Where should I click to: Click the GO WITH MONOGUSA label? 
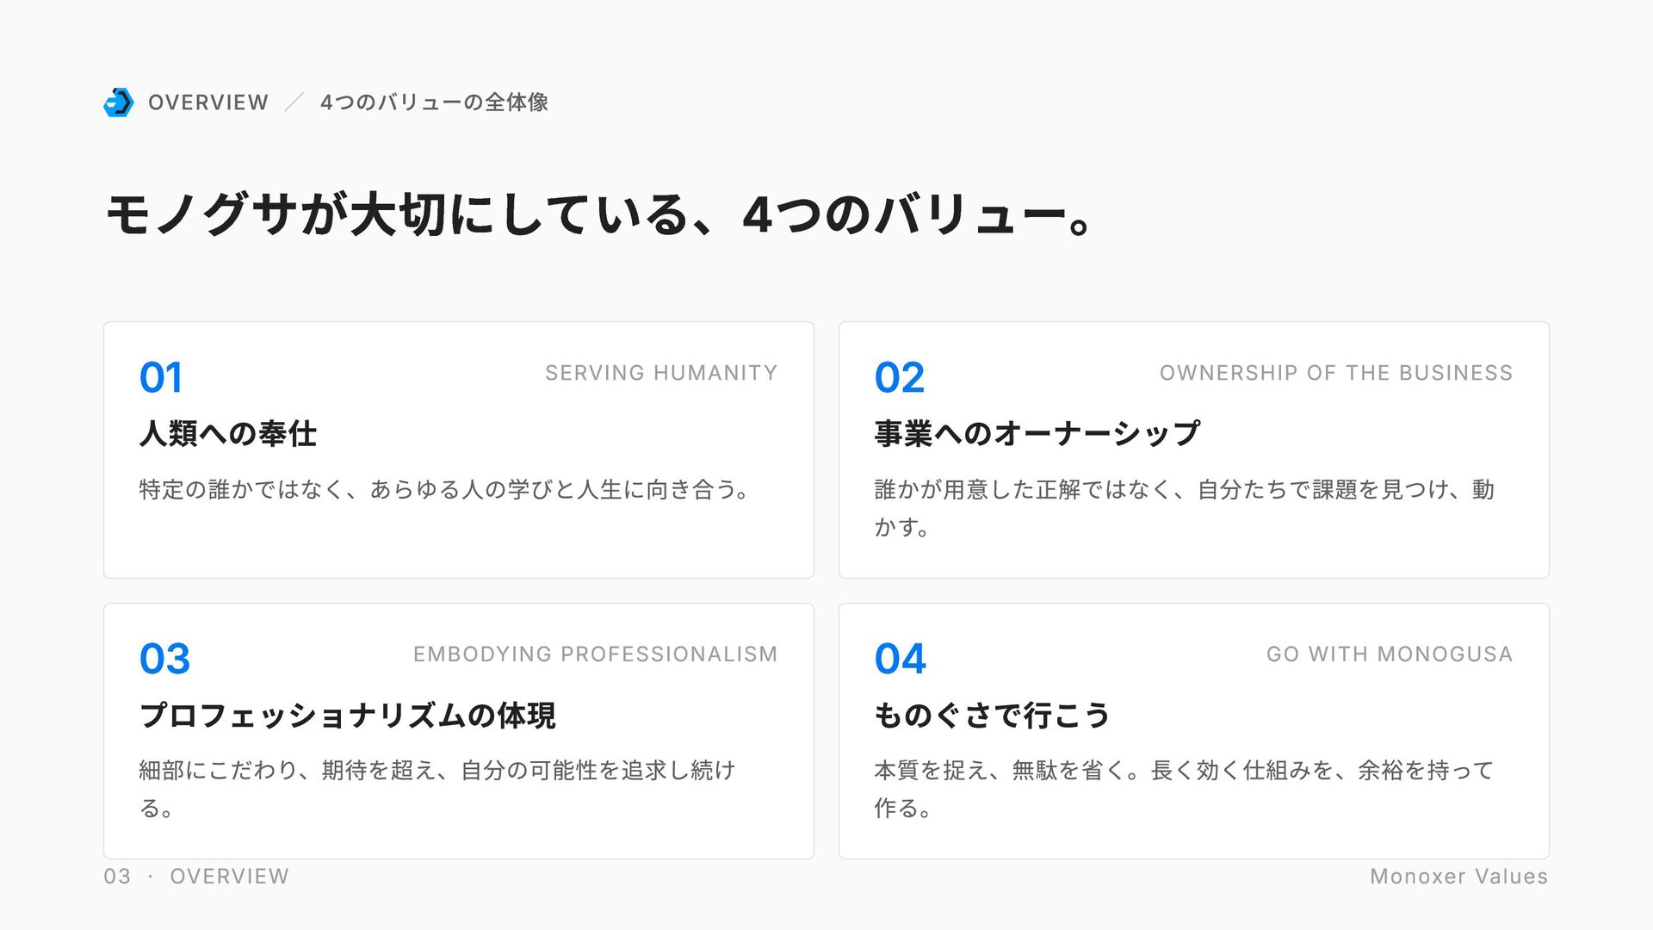pyautogui.click(x=1389, y=654)
